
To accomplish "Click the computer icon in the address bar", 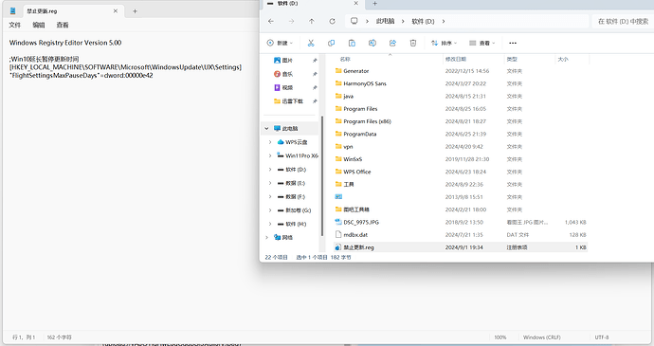I will [354, 21].
